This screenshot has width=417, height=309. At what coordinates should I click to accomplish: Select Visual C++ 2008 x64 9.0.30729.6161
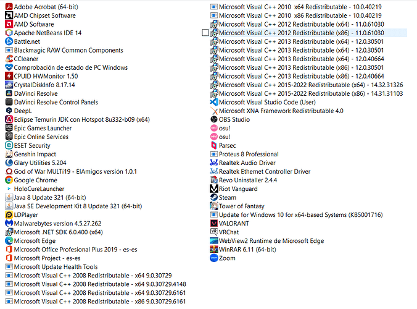pos(96,292)
